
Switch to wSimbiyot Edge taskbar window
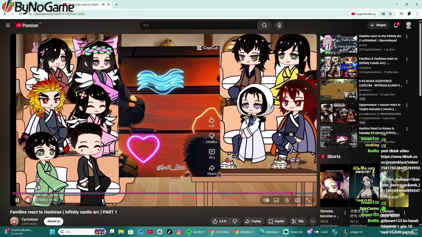[269, 232]
